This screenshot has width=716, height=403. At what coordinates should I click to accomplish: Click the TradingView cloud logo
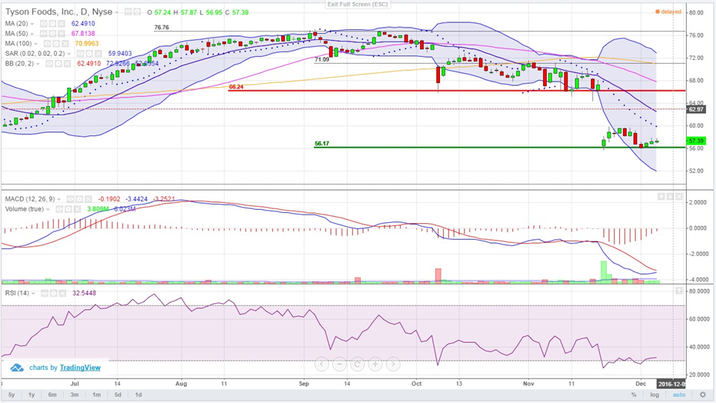(x=17, y=368)
